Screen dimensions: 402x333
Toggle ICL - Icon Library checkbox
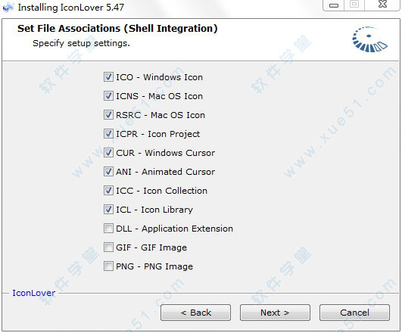[108, 210]
